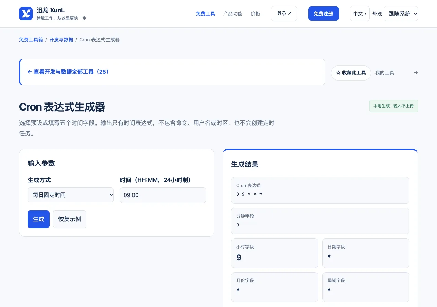Open 查看开发与数据全部工具（25）link

68,72
